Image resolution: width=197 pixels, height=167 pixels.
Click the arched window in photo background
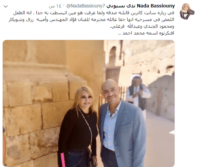113,55
